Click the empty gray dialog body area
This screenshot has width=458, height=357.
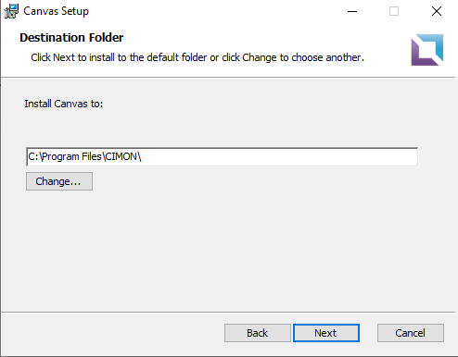coord(229,247)
